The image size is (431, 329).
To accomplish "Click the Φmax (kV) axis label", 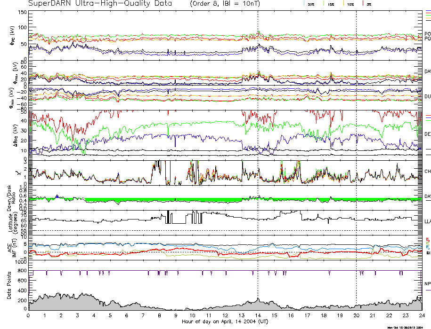I will 15,72.
